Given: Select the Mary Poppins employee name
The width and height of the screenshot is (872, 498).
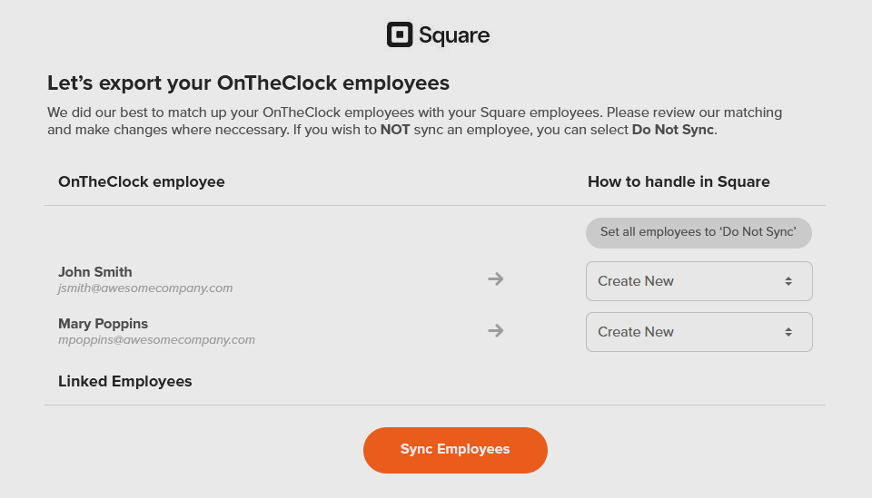Looking at the screenshot, I should tap(103, 324).
